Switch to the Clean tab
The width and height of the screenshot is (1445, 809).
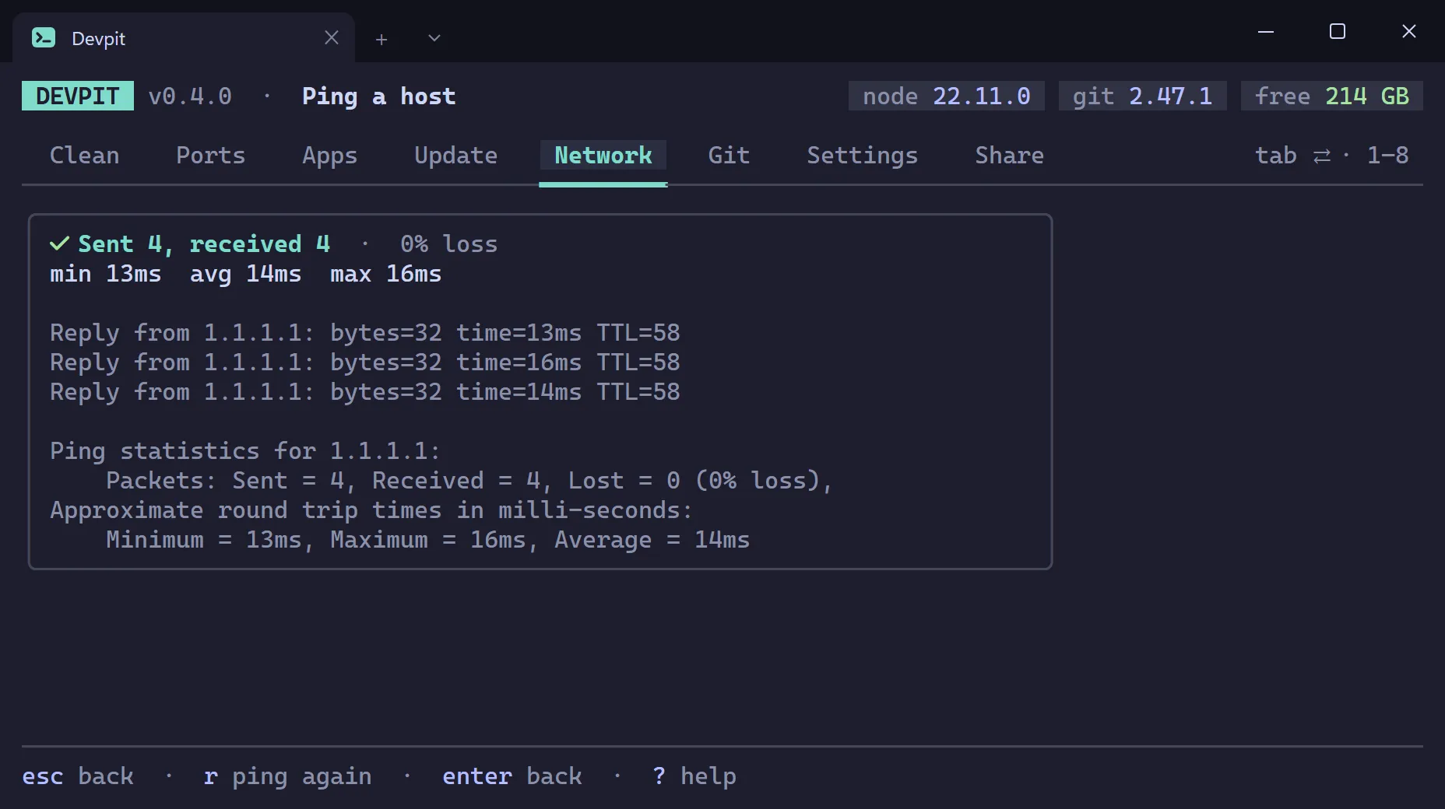pos(85,156)
